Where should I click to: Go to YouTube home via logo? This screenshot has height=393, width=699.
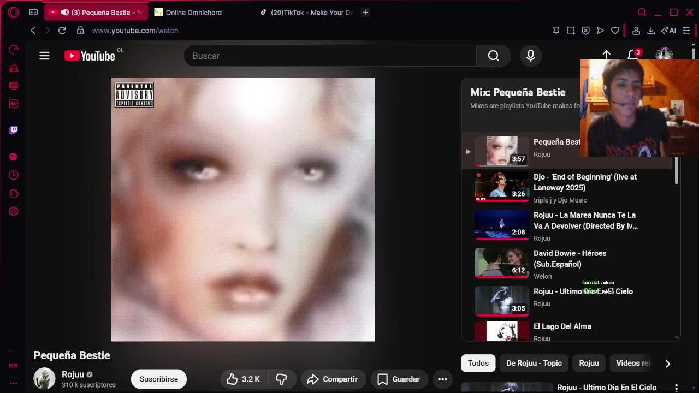coord(90,56)
